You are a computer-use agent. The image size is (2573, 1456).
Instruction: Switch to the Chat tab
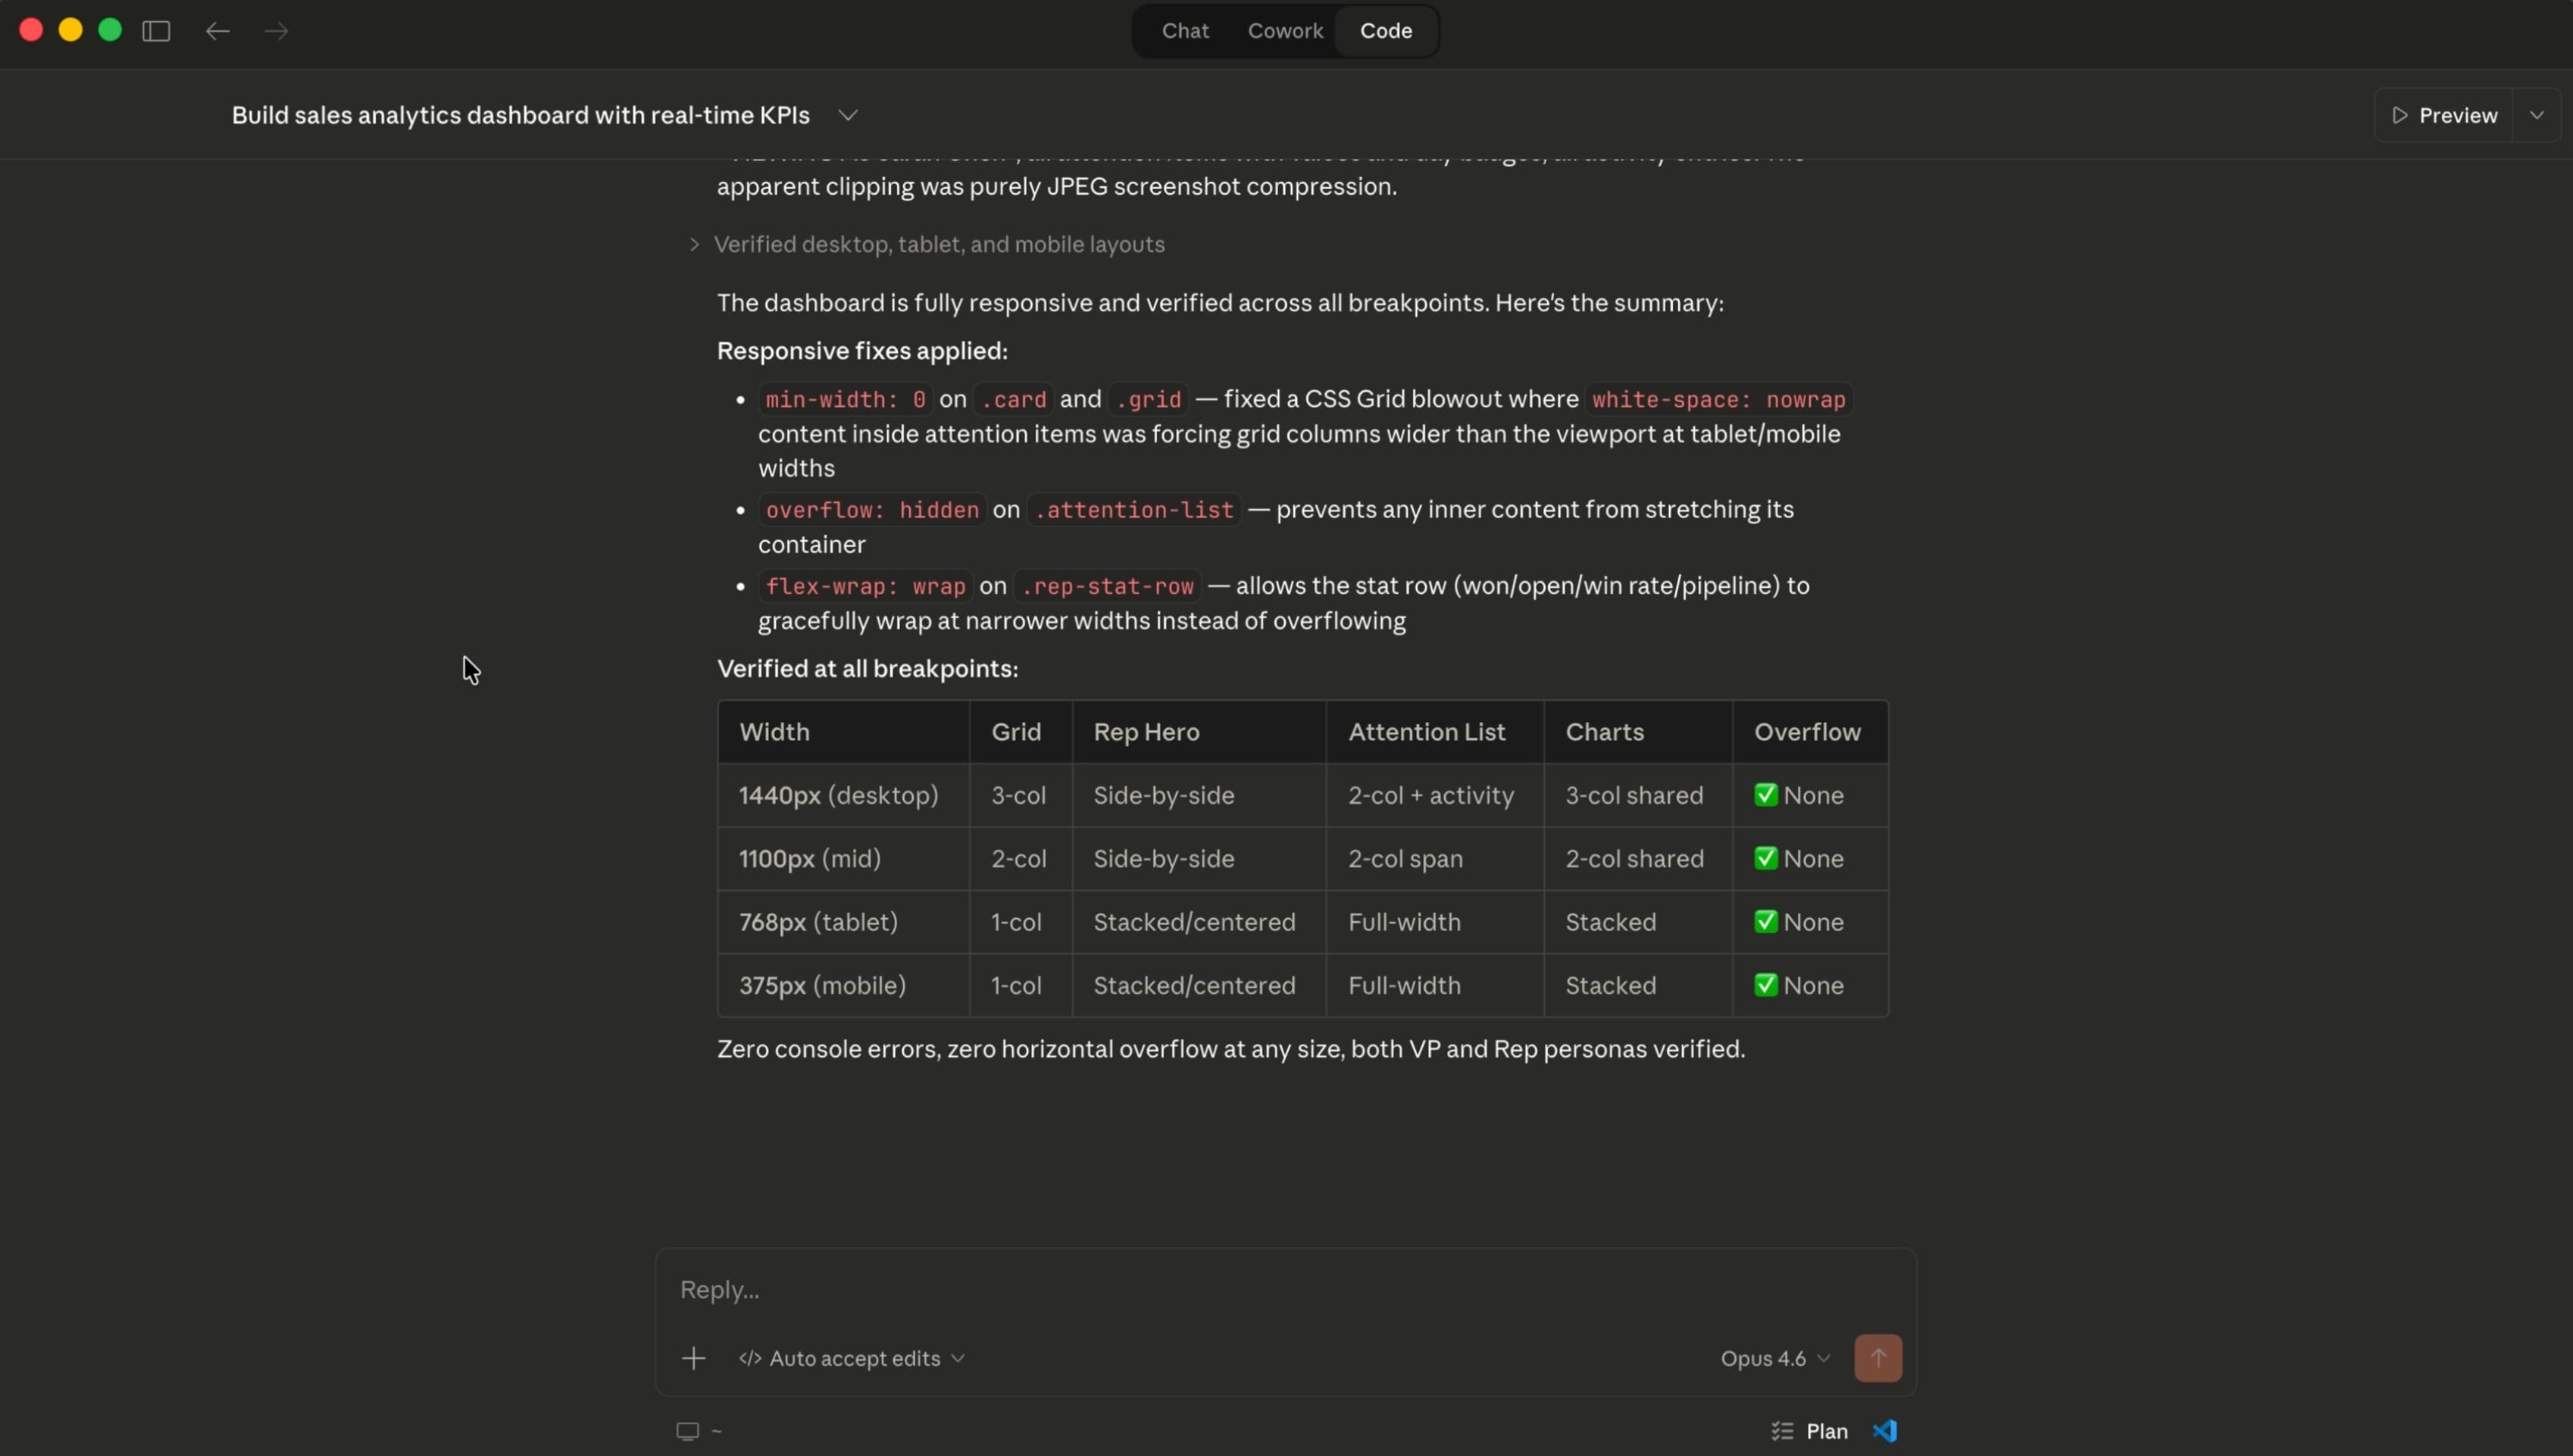click(x=1185, y=31)
